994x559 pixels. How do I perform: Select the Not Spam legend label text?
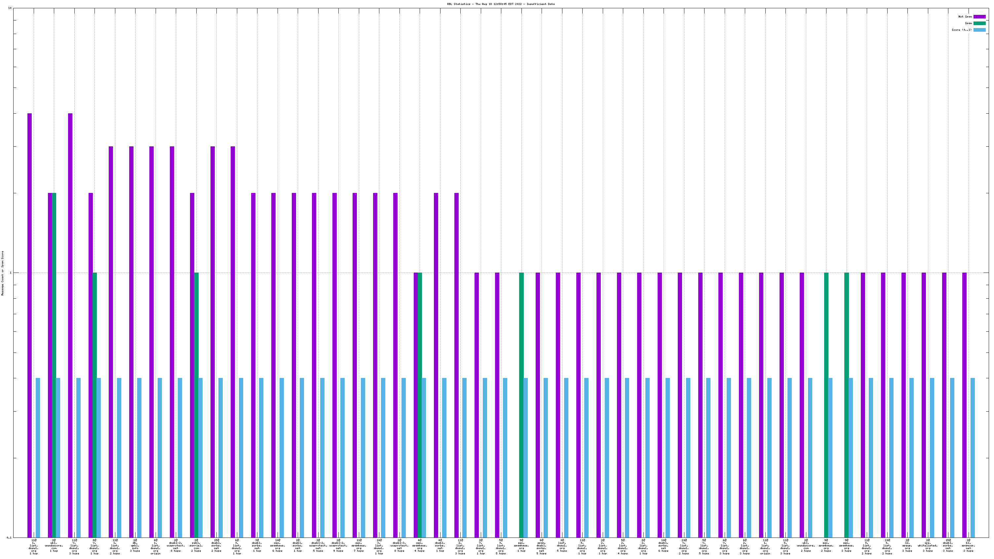tap(965, 17)
